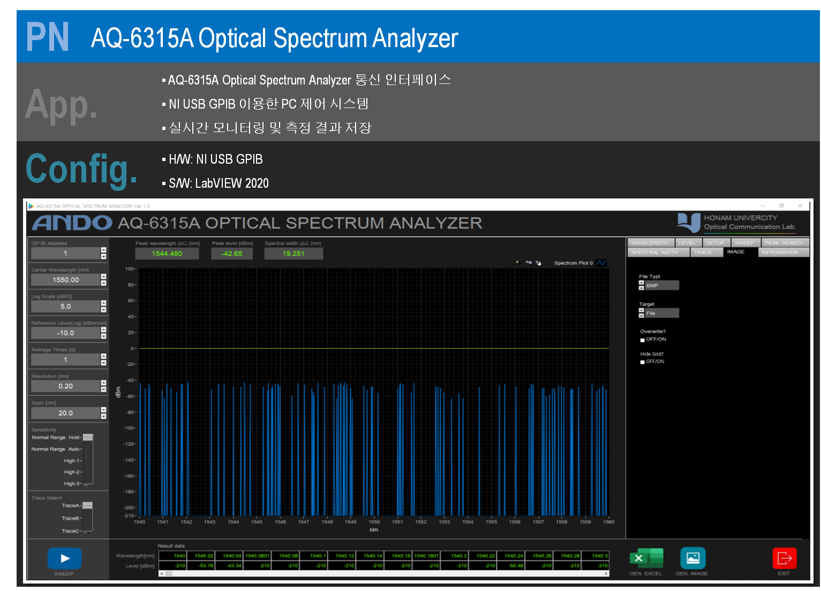Screen dimensions: 821x591
Task: Select wavelength cell 1540.0601
Action: 258,556
